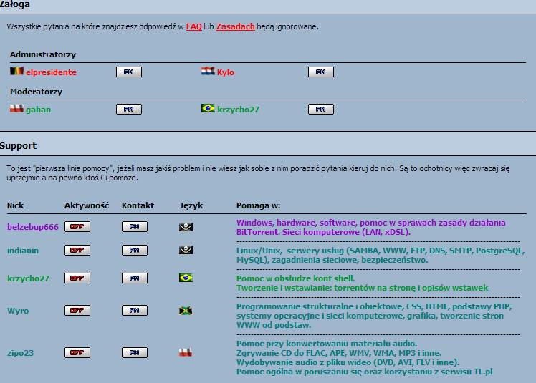Click the Załoga section heading
The image size is (536, 383).
coord(15,5)
